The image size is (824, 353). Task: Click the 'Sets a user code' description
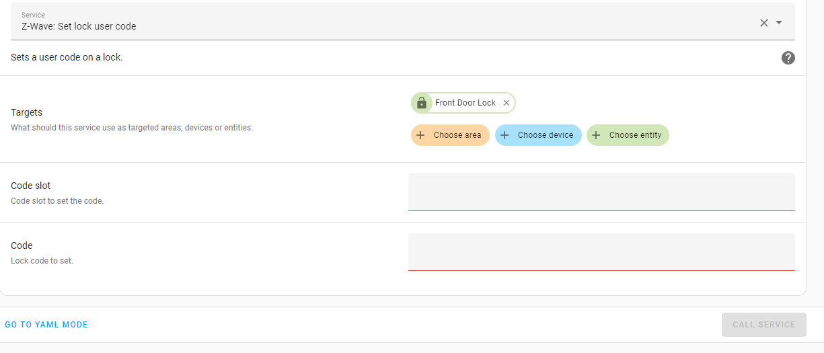click(x=67, y=58)
